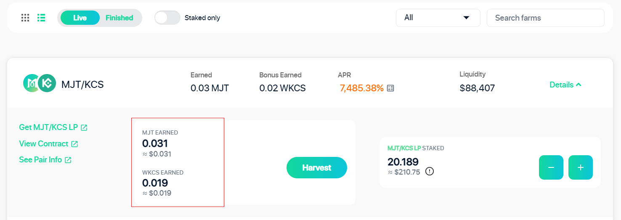Click the MJT token logo
Image resolution: width=621 pixels, height=220 pixels.
tap(32, 83)
